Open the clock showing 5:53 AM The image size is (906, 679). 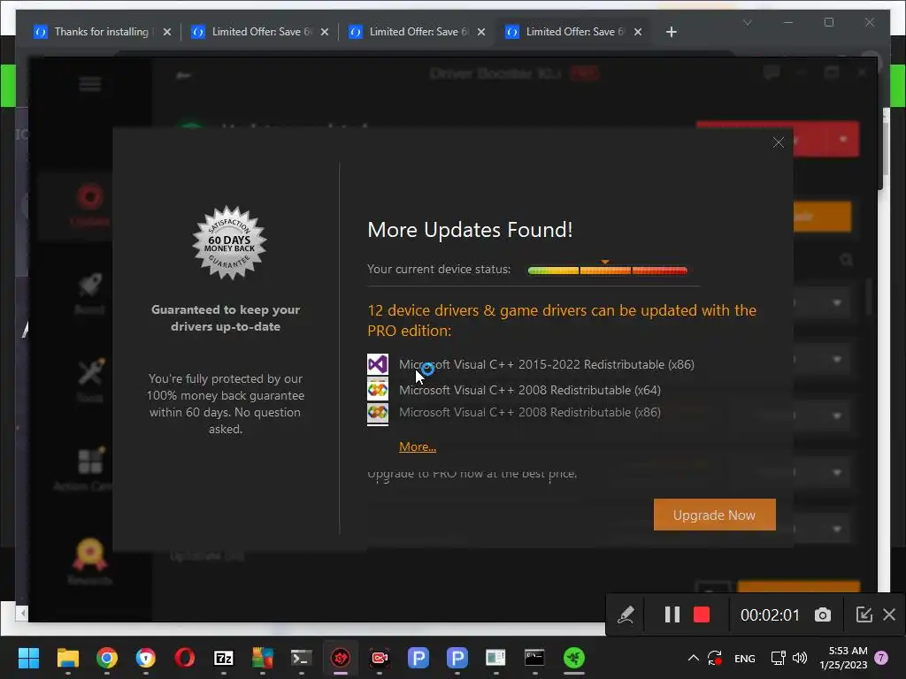843,658
